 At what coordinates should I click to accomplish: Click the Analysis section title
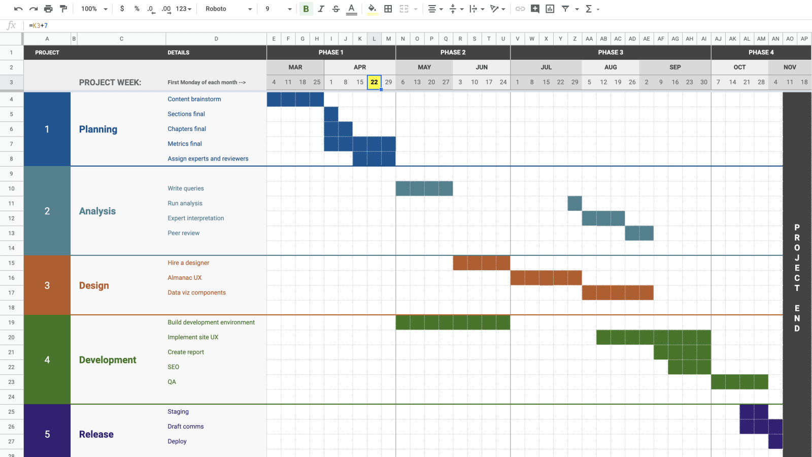click(x=97, y=211)
